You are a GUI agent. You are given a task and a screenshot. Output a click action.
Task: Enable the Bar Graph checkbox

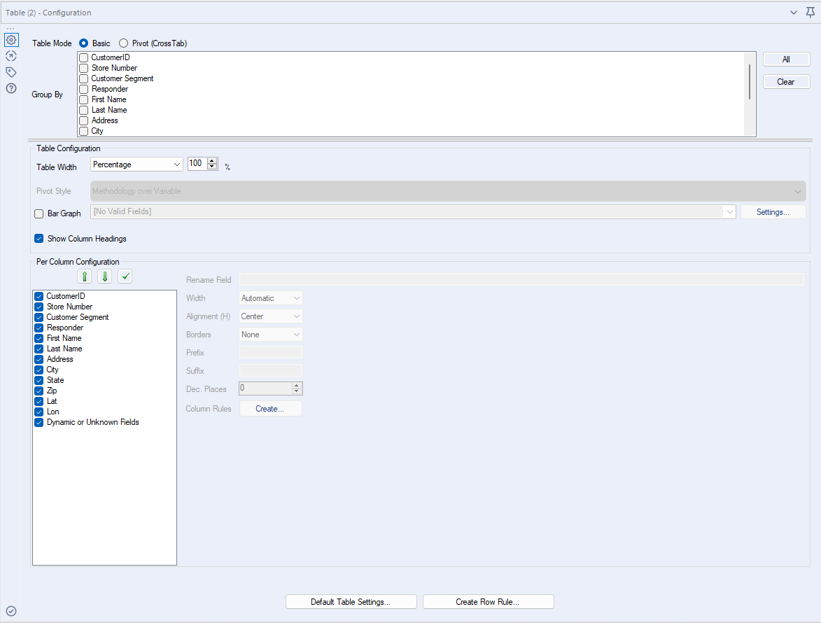click(38, 213)
